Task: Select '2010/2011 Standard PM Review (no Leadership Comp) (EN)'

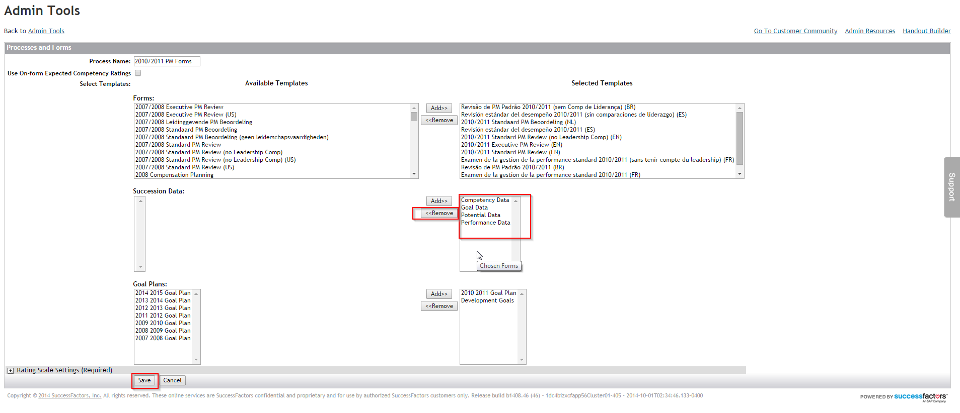Action: [x=598, y=137]
